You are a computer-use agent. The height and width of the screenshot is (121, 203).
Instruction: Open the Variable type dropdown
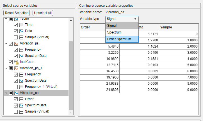[122, 19]
